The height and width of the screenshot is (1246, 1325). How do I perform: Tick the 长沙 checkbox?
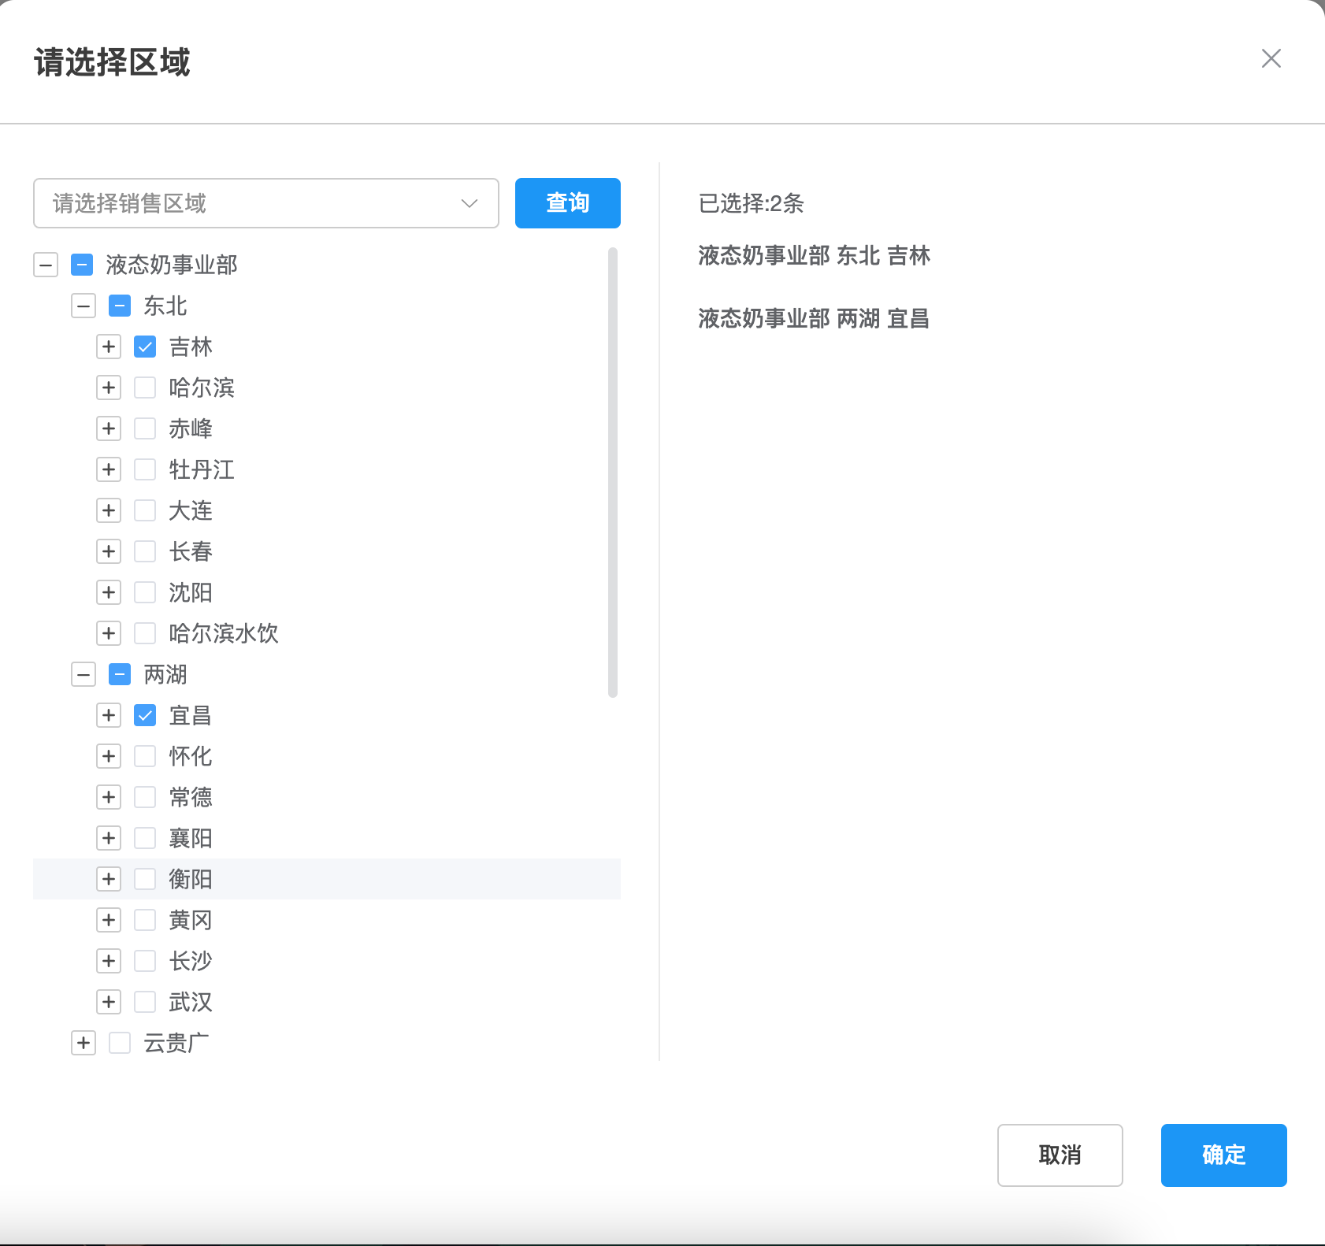pos(145,961)
